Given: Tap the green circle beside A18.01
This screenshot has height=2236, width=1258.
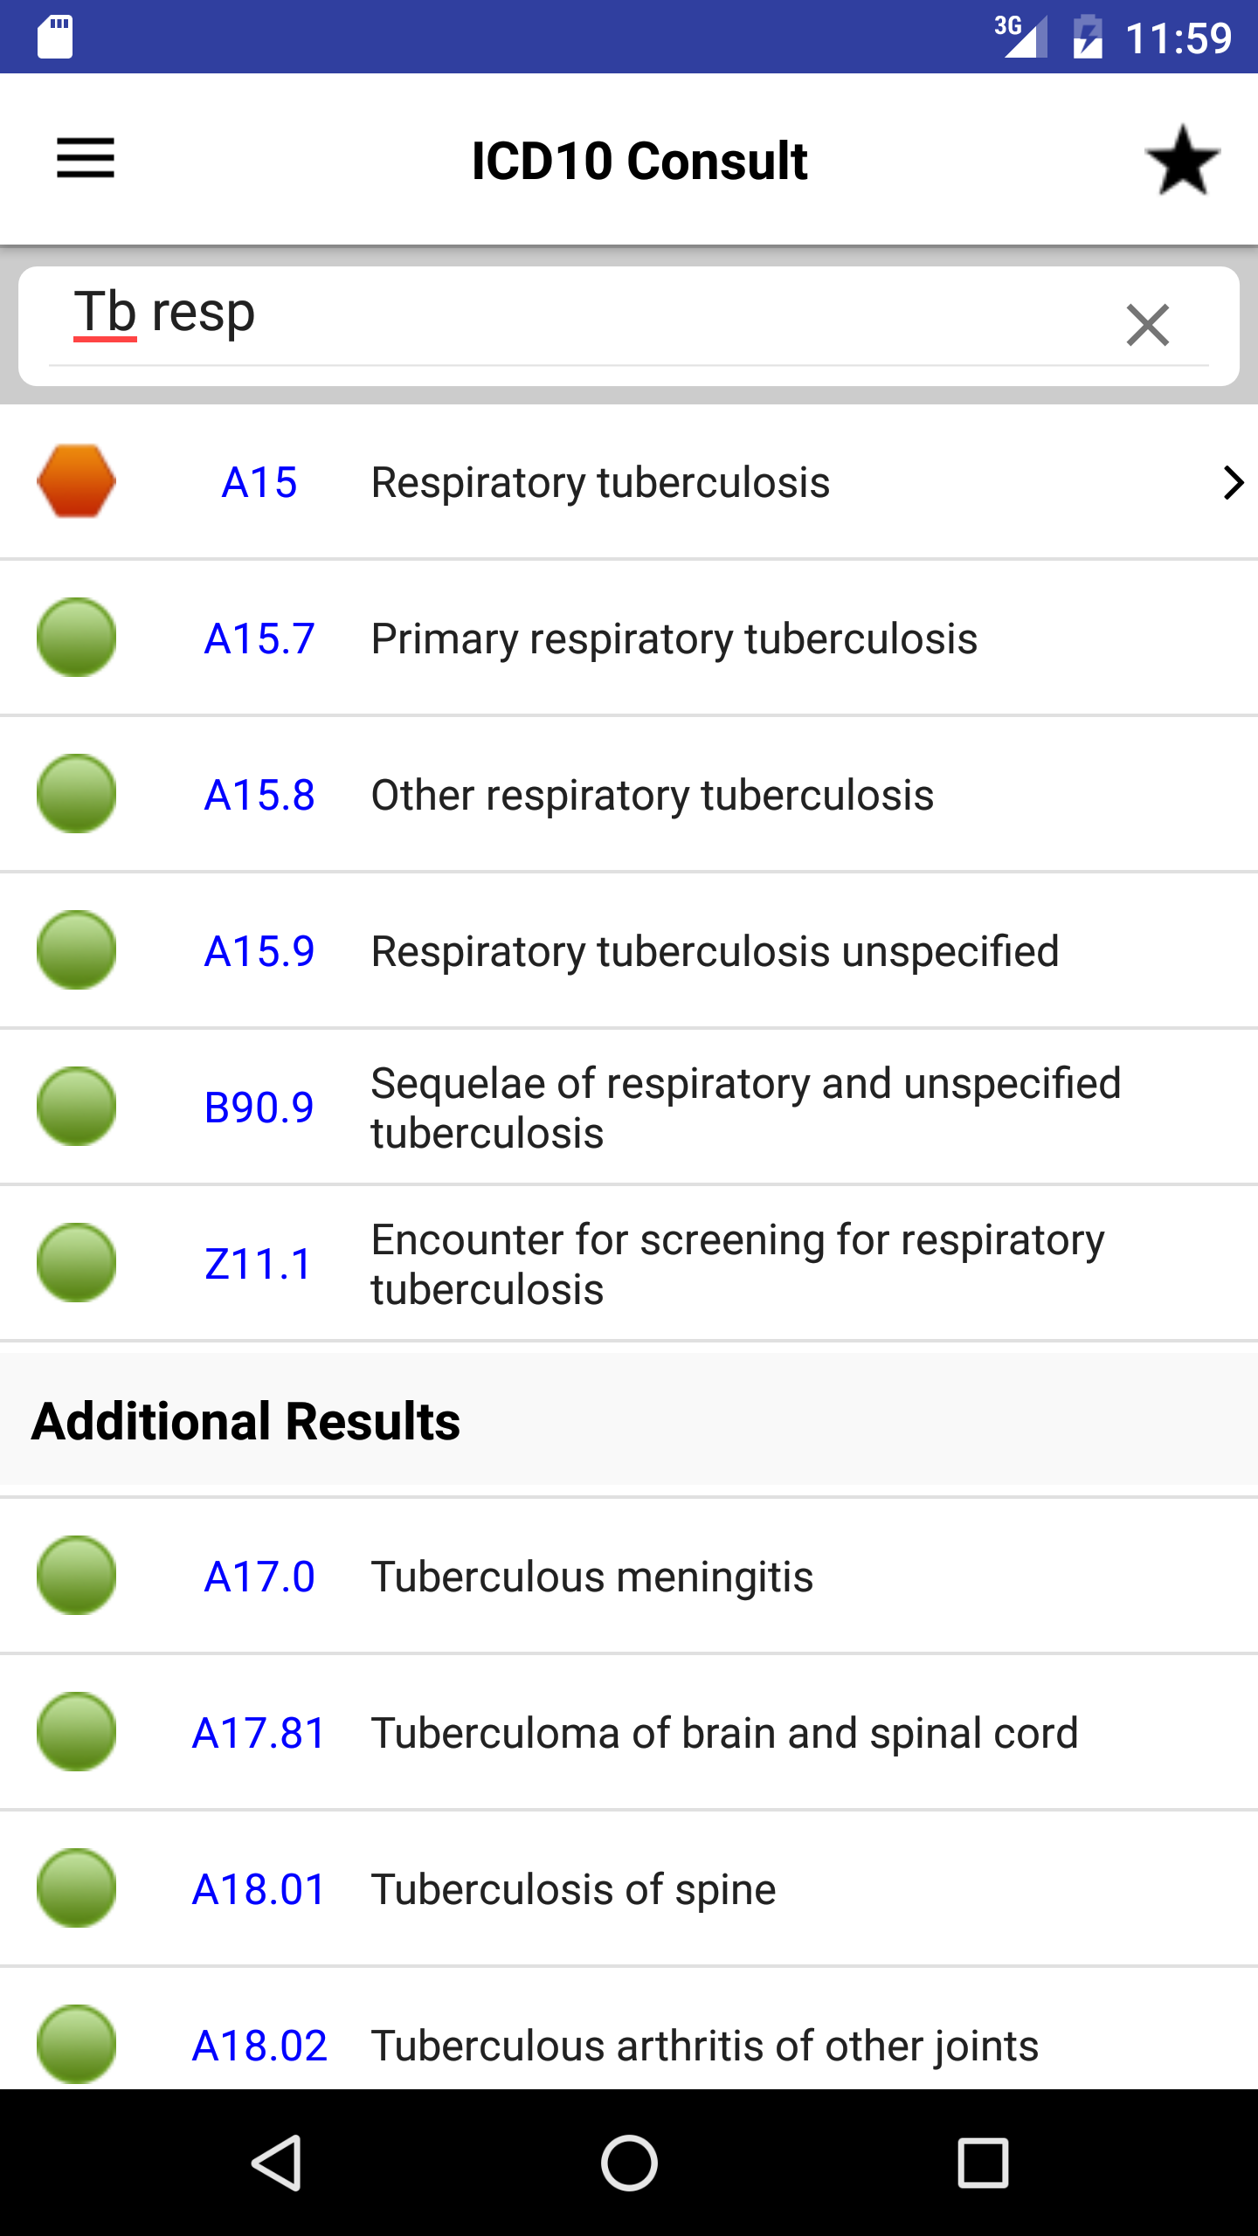Looking at the screenshot, I should click(x=77, y=1888).
